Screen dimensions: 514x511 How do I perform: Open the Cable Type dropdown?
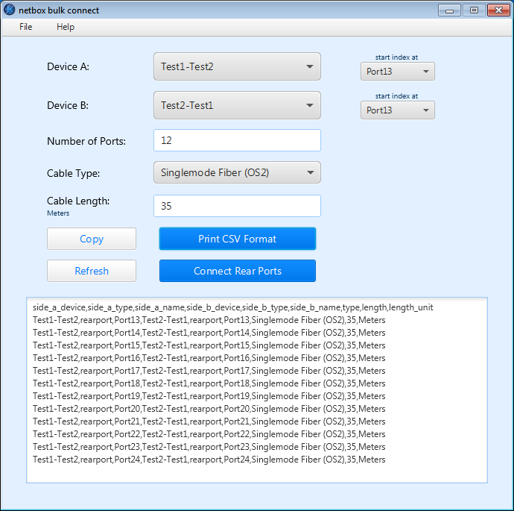(237, 172)
